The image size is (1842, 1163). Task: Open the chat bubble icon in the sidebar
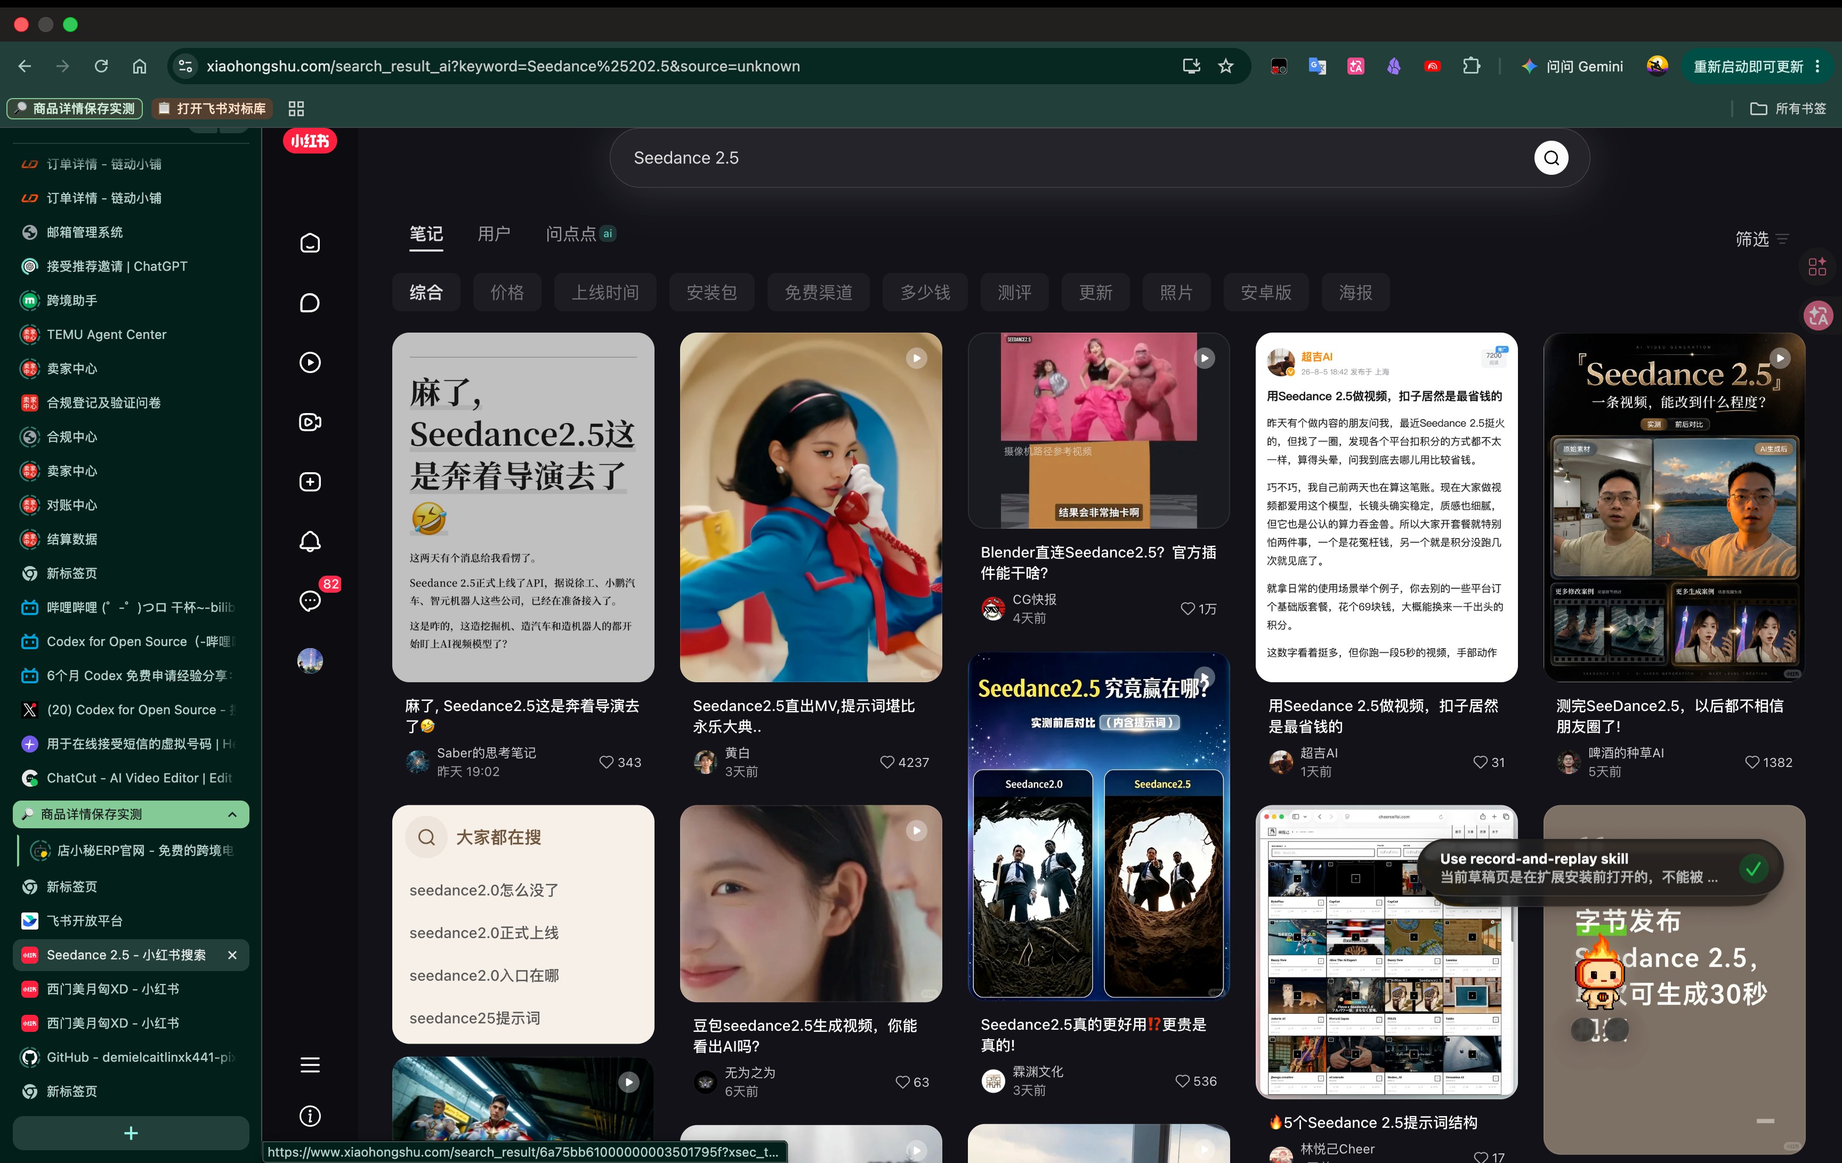[310, 303]
